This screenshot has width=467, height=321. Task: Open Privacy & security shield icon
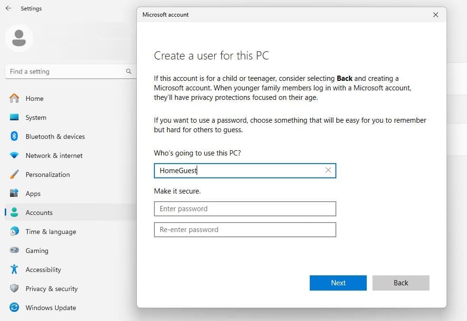pos(14,289)
